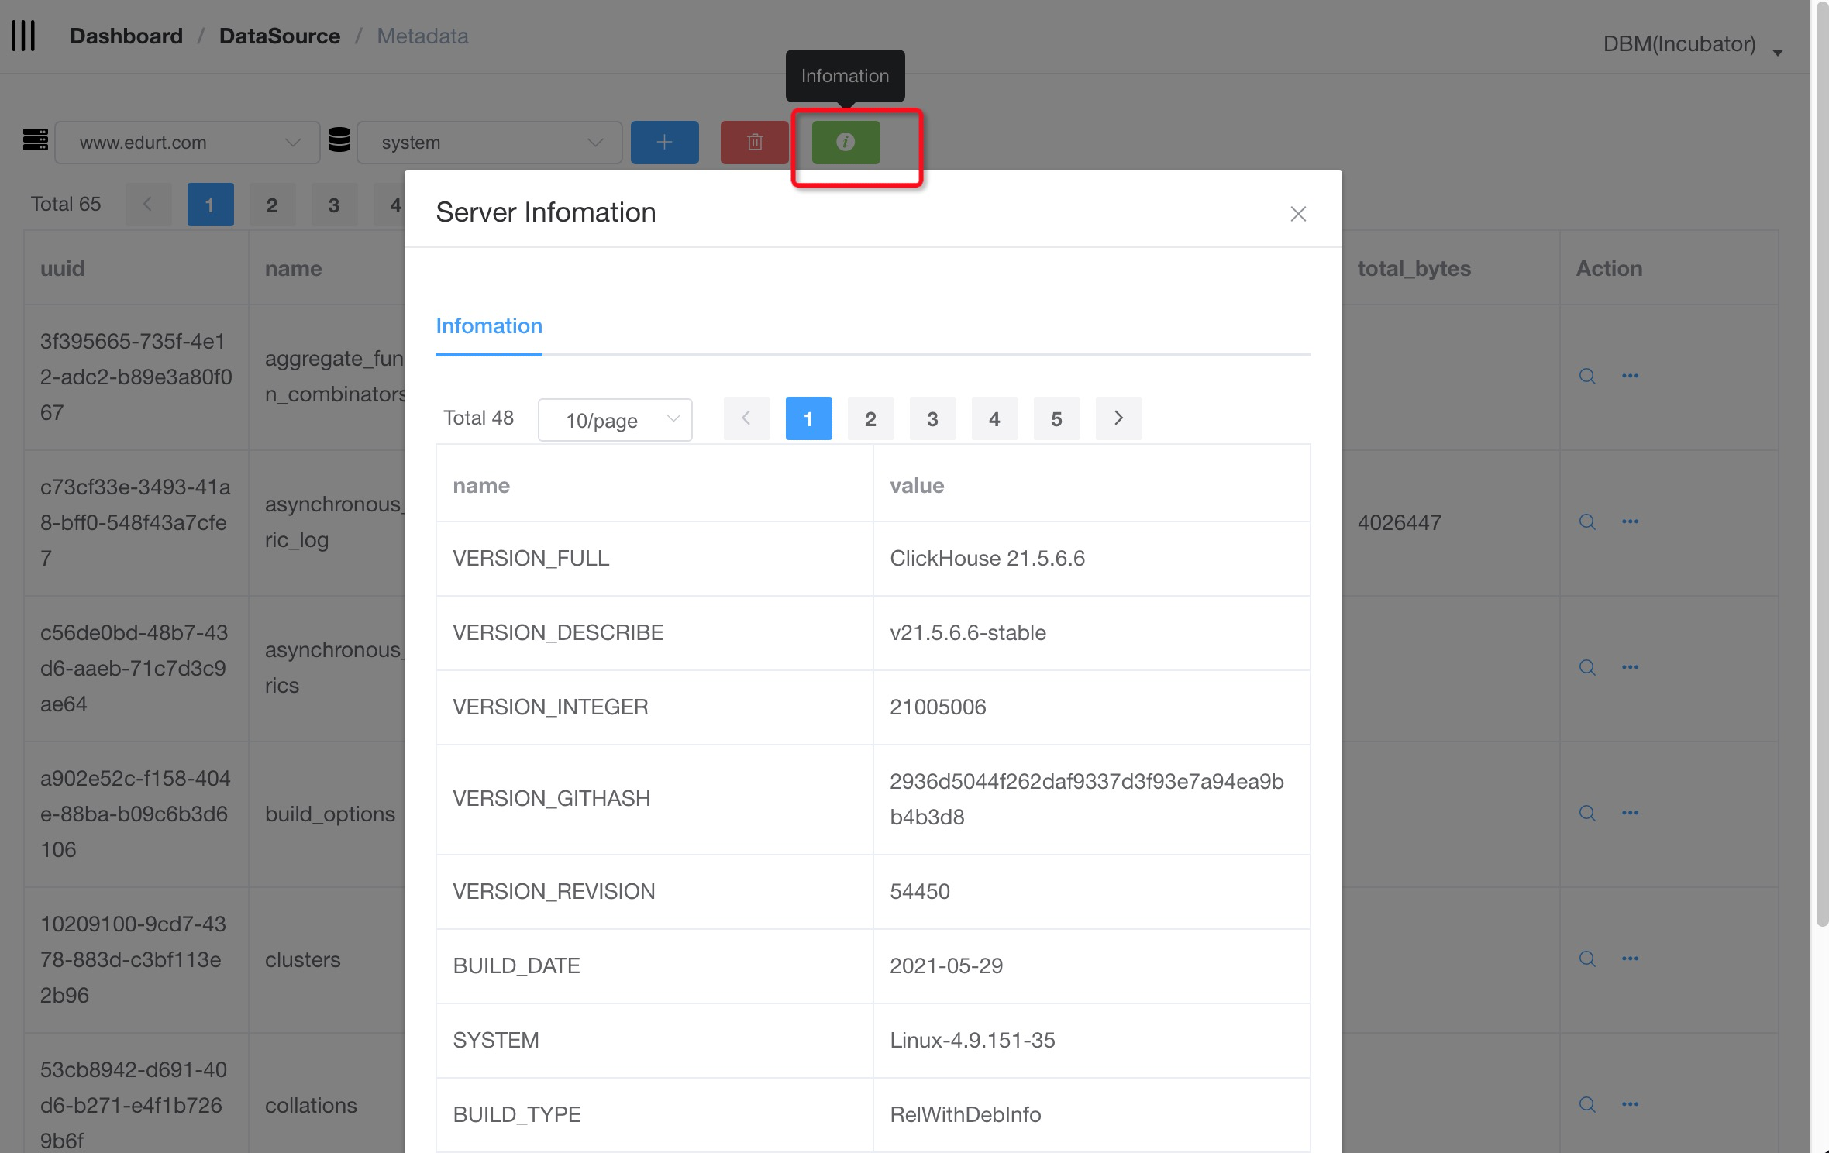
Task: Click the blue plus add button
Action: [664, 142]
